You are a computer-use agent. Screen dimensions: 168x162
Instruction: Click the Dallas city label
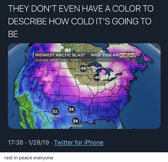click(71, 114)
